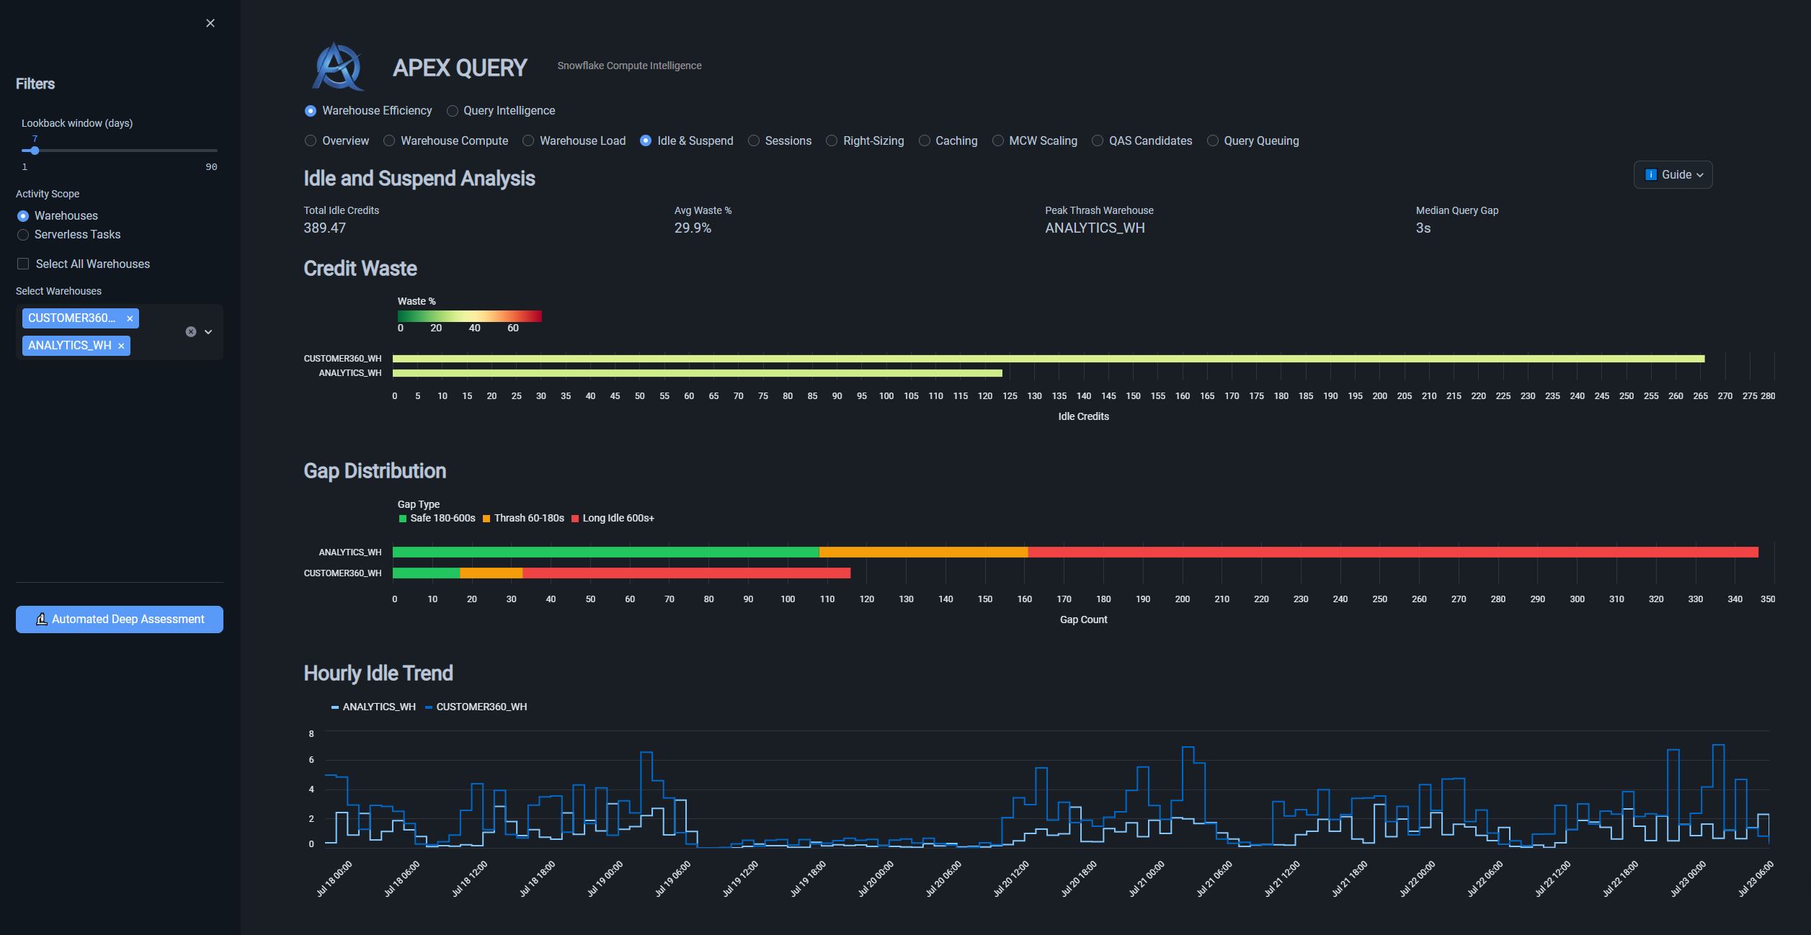Click the Idle Credits axis title
Screen dimensions: 1811x935
[1083, 417]
